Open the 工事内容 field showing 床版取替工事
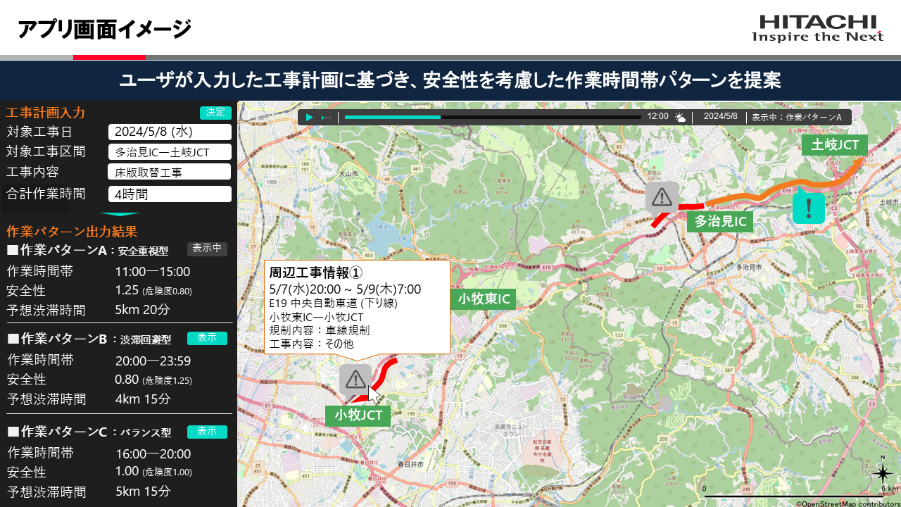Viewport: 901px width, 507px height. click(x=169, y=172)
